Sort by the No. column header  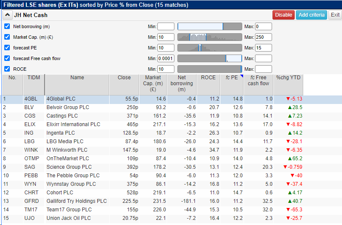coord(12,85)
